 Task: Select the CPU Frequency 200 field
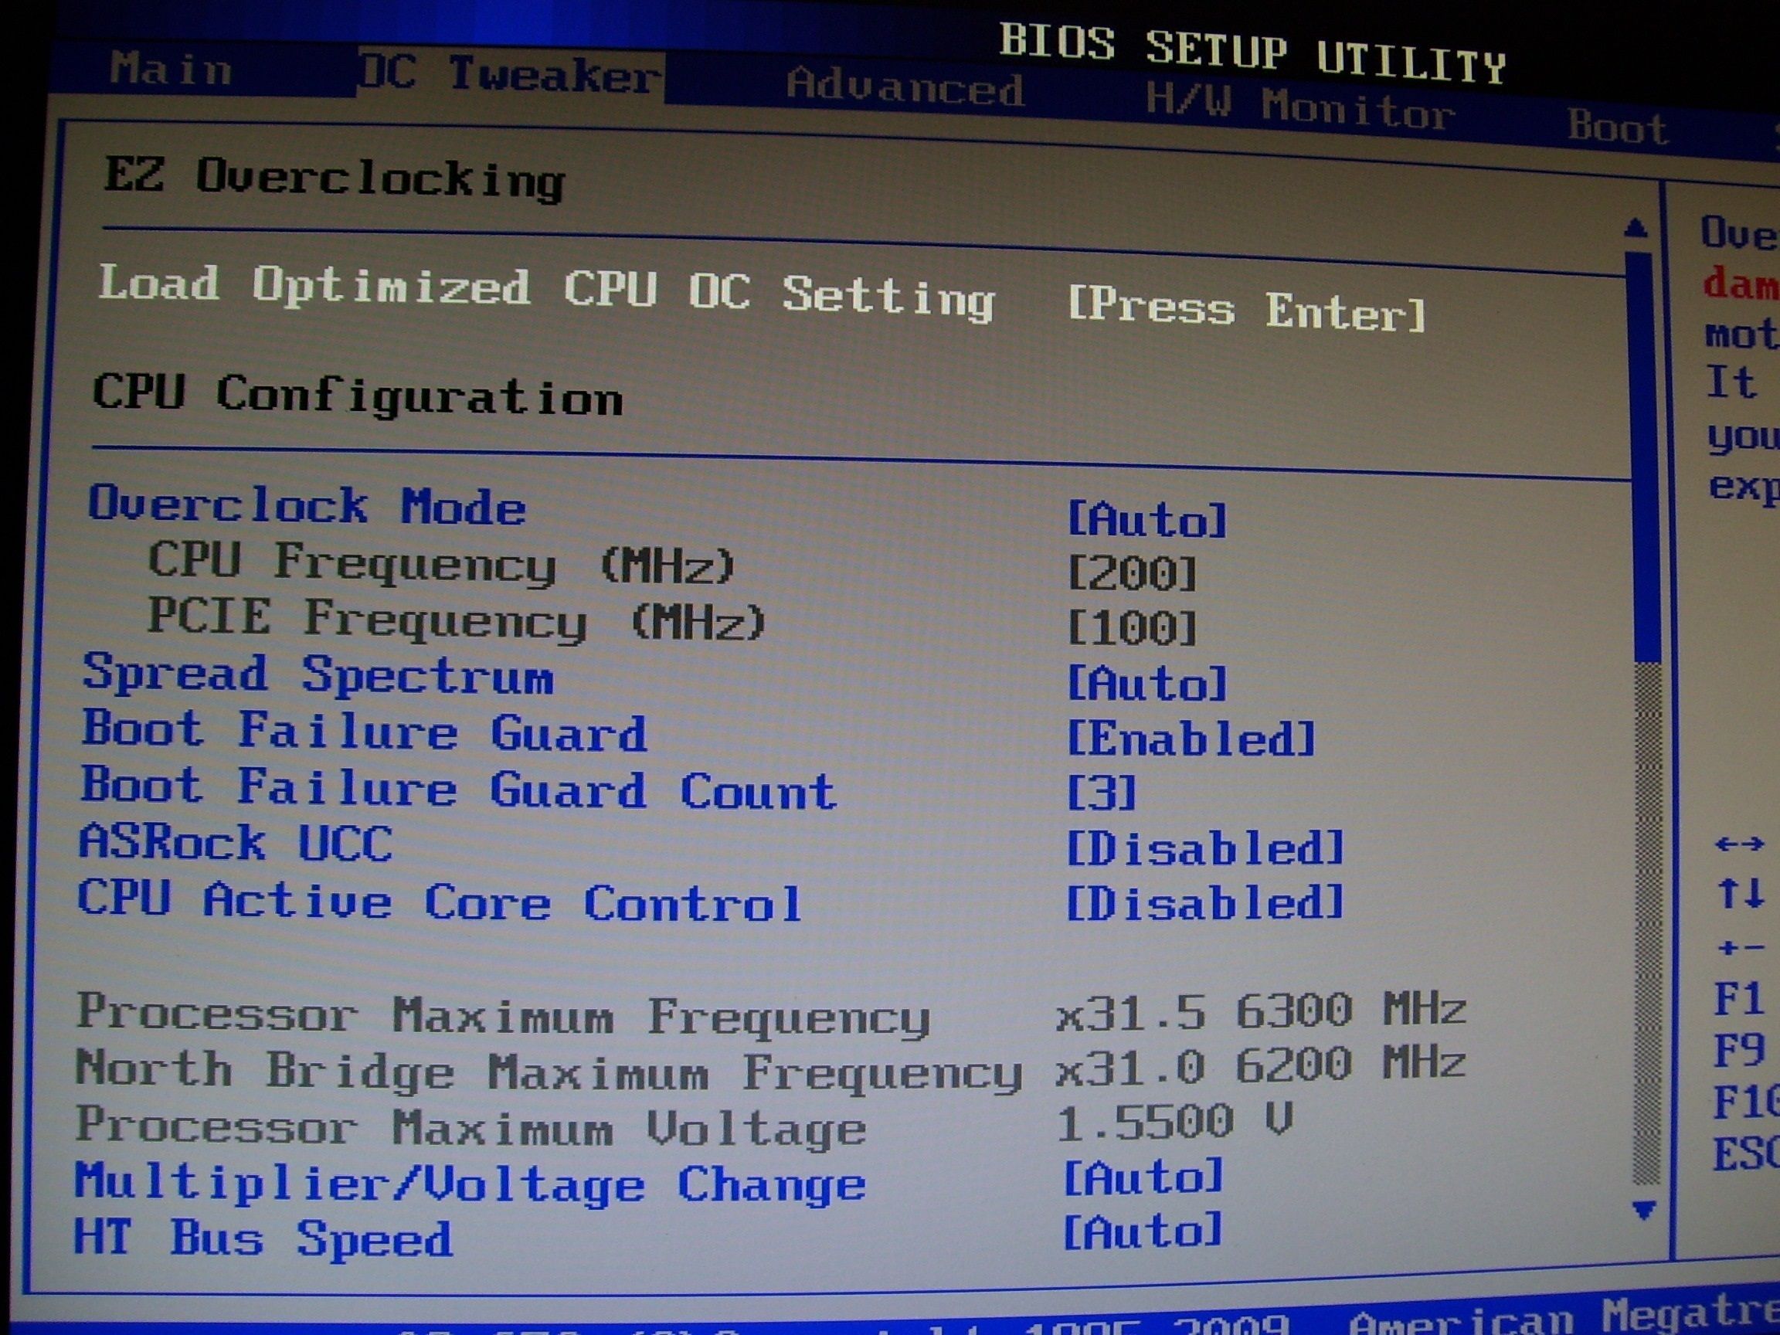pyautogui.click(x=1133, y=574)
